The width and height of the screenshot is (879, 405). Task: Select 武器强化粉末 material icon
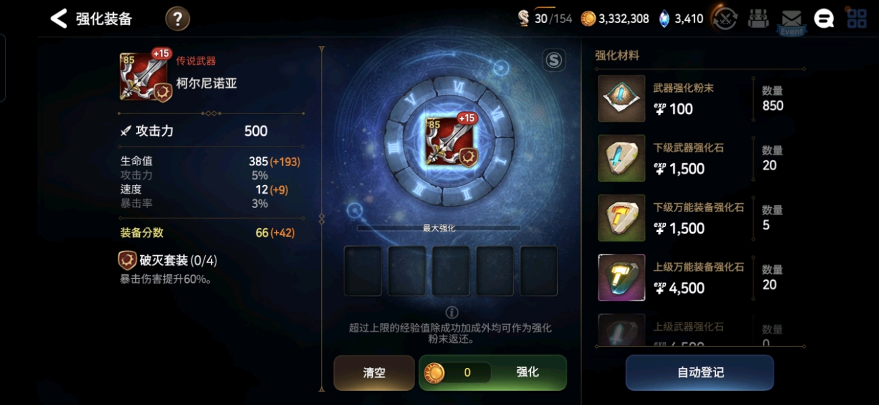point(621,99)
